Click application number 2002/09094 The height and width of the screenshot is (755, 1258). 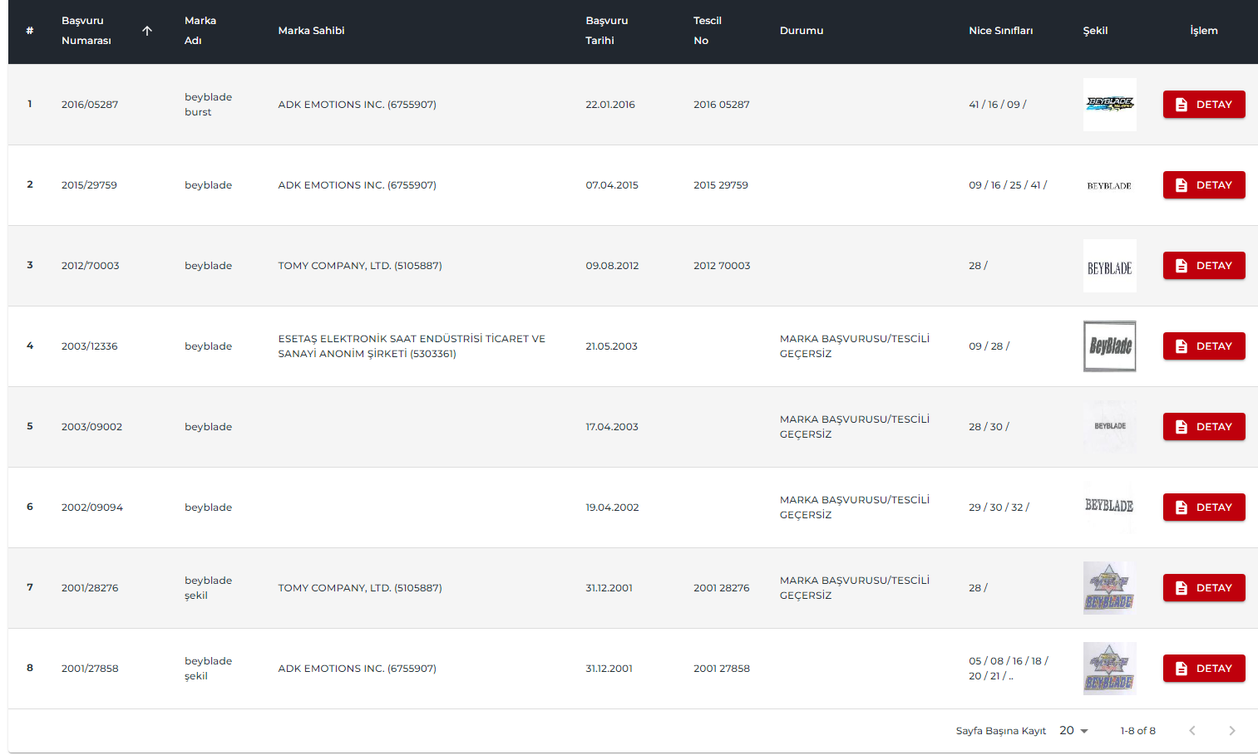(x=92, y=507)
